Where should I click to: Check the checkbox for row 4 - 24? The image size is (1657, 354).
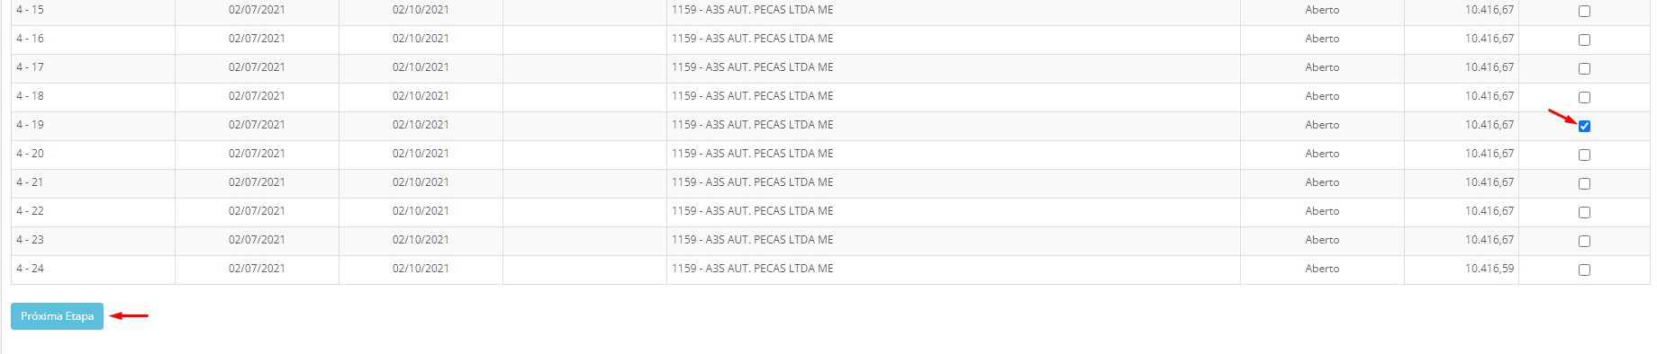[1584, 270]
